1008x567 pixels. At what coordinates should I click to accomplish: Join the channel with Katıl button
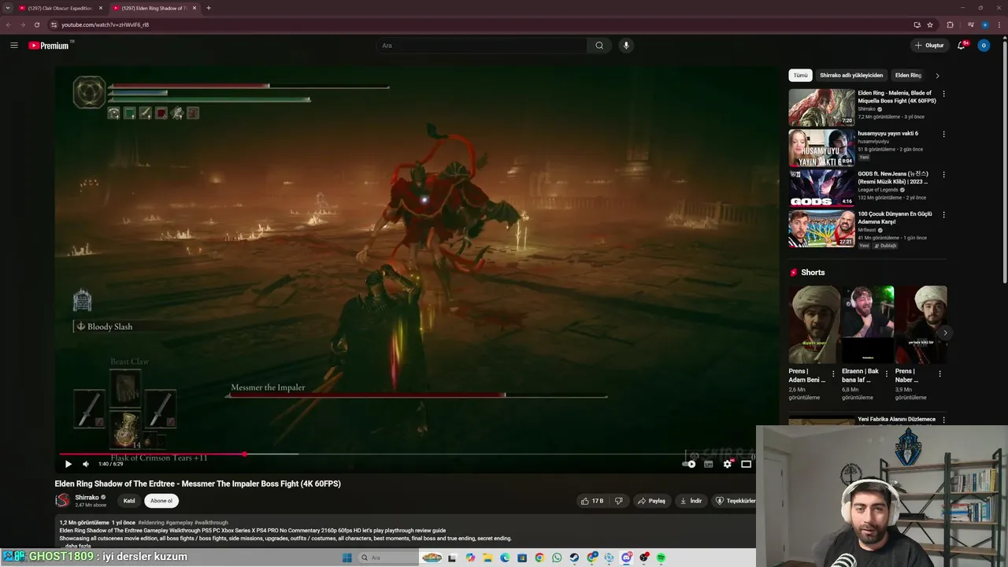click(x=129, y=501)
